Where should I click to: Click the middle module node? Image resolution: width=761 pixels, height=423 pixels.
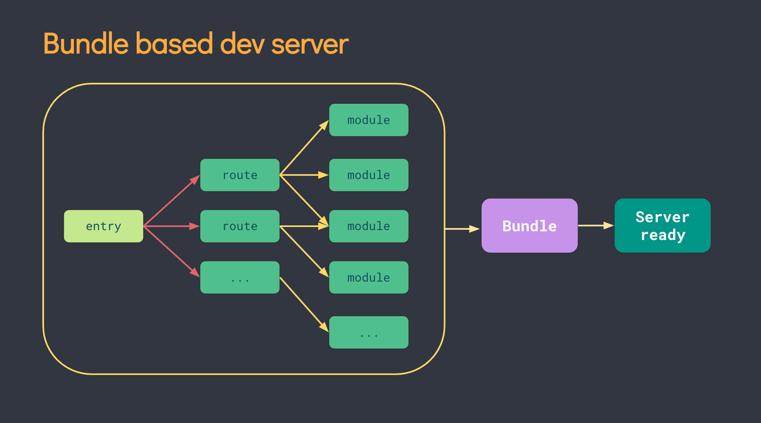coord(368,226)
